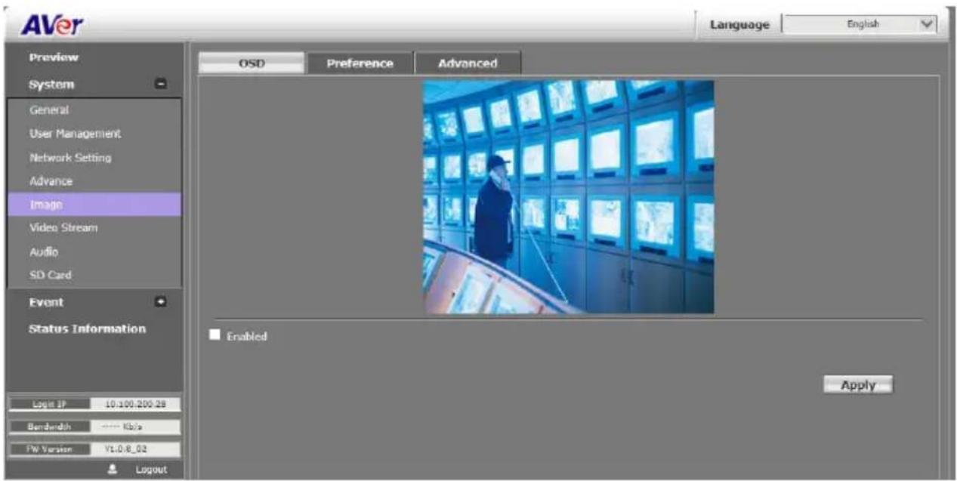
Task: Expand the Event section plus icon
Action: (160, 302)
